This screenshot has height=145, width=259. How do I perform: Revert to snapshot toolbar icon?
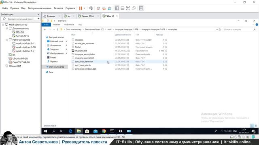[104, 8]
